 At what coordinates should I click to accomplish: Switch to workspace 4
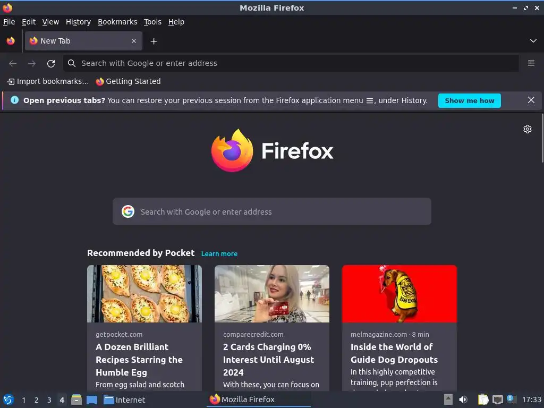[x=62, y=400]
